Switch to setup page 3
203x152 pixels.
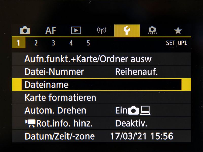tap(53, 43)
